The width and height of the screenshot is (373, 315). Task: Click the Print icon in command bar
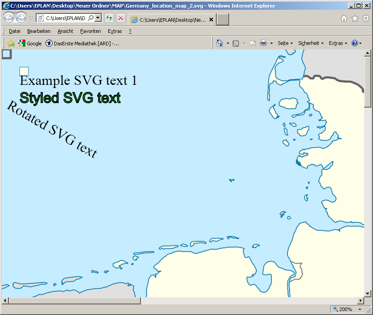point(263,43)
